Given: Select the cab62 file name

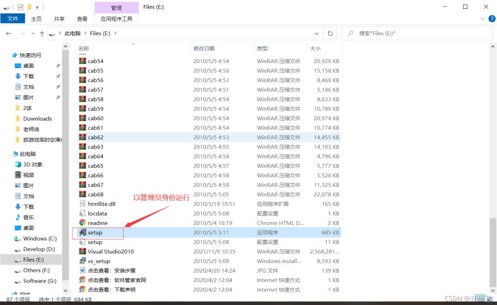Looking at the screenshot, I should (x=95, y=137).
